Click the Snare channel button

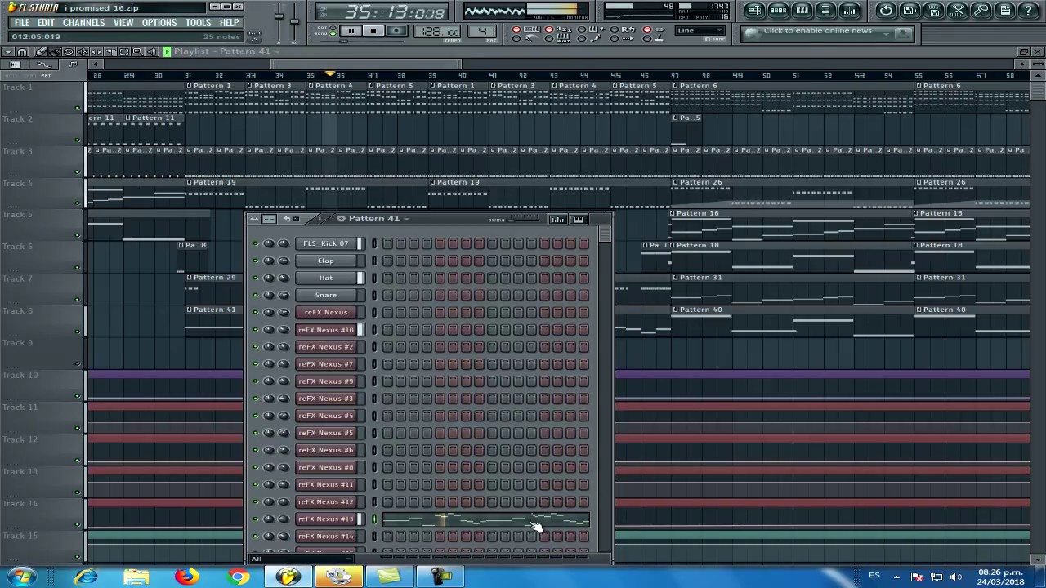(325, 295)
